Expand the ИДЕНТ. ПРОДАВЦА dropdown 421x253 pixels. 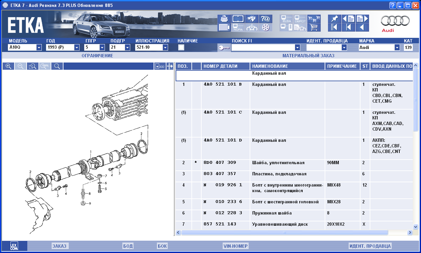344,47
